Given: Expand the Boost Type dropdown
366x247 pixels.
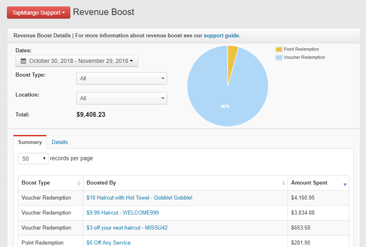Looking at the screenshot, I should point(122,78).
